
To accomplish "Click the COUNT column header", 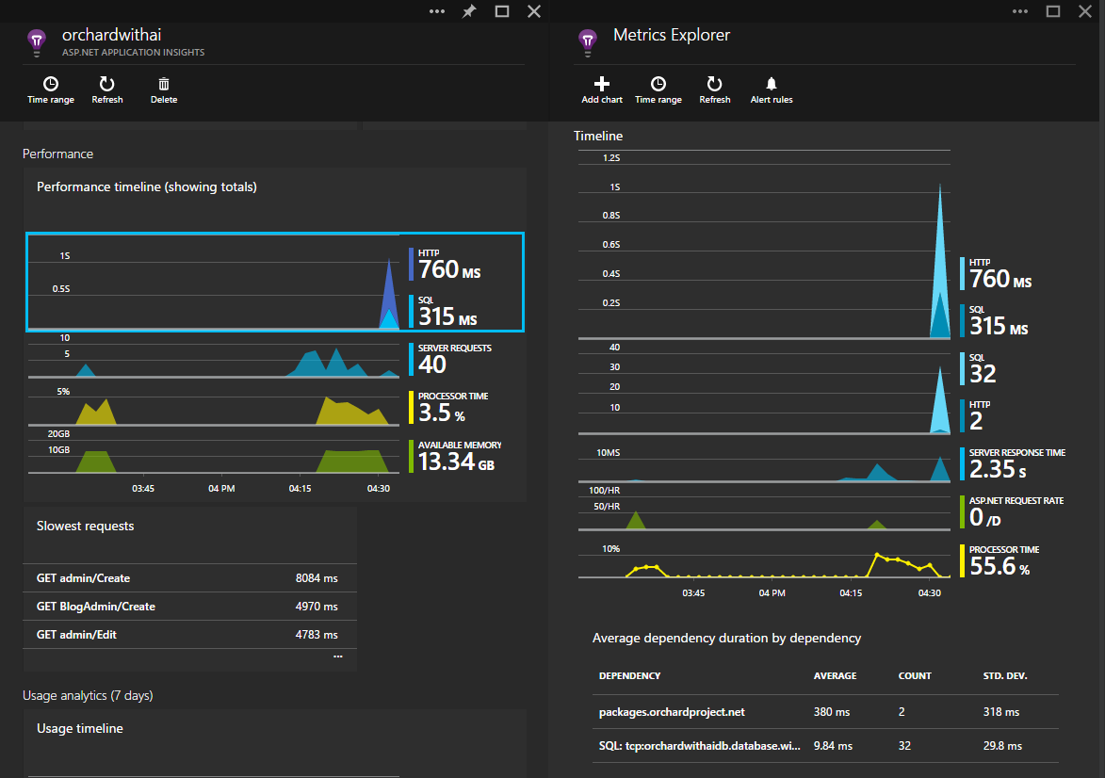I will (915, 676).
